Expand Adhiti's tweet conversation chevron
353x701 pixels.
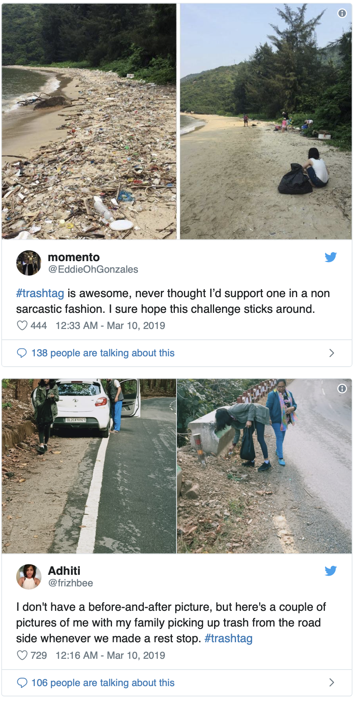[x=332, y=683]
